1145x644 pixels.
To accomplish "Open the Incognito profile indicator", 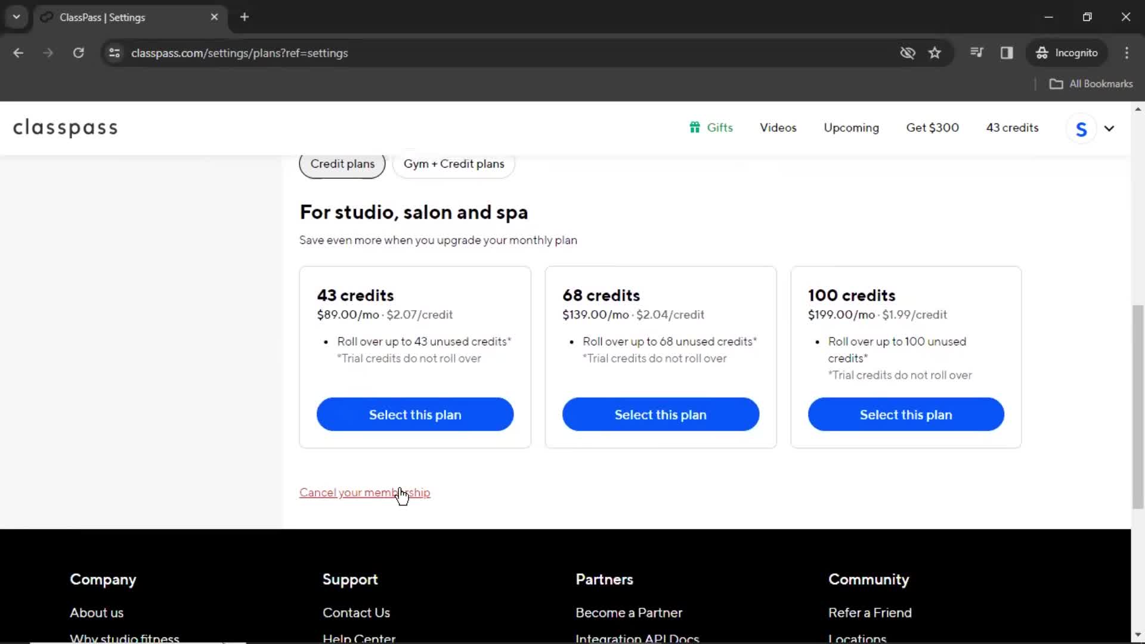I will (x=1067, y=53).
